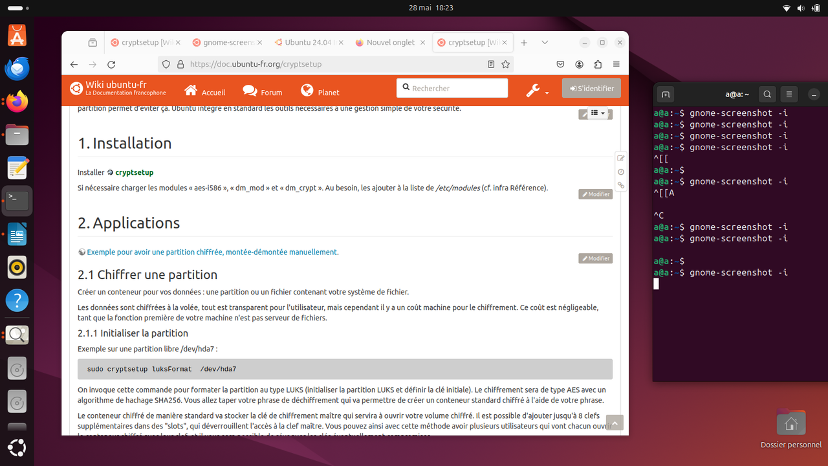Click the Wiki ubuntu-fr logo
The width and height of the screenshot is (828, 466).
pyautogui.click(x=118, y=89)
